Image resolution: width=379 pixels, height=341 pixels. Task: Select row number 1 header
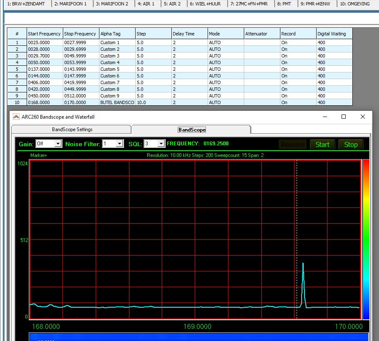pyautogui.click(x=17, y=42)
